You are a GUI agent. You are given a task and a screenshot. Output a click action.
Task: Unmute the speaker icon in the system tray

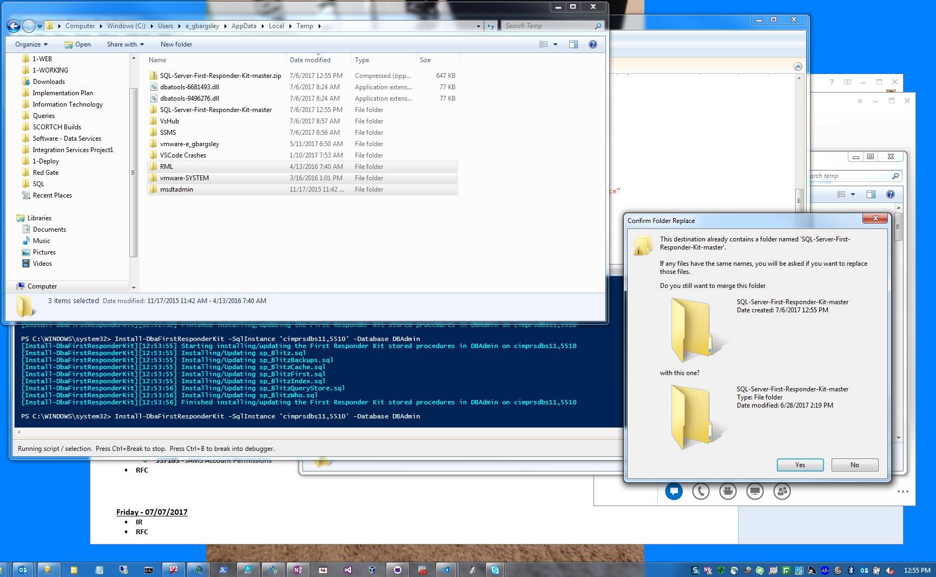890,569
